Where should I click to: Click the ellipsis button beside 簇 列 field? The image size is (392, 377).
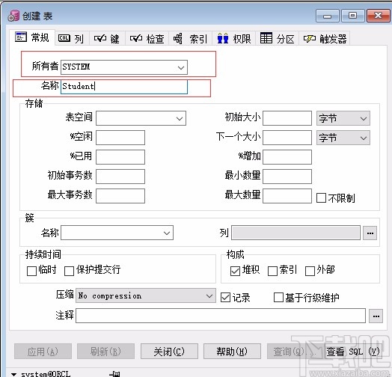click(x=370, y=233)
